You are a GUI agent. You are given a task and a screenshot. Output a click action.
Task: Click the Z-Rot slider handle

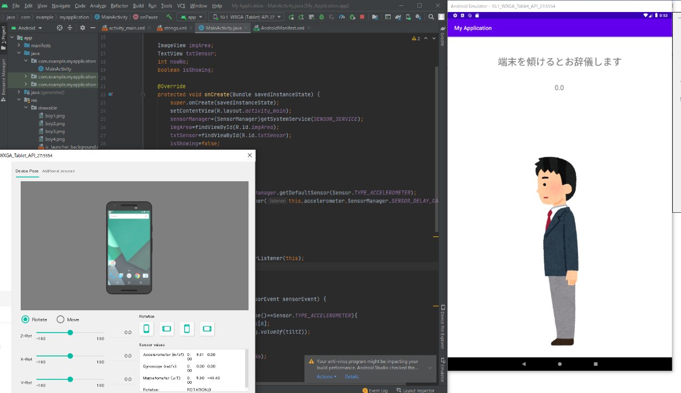coord(70,333)
